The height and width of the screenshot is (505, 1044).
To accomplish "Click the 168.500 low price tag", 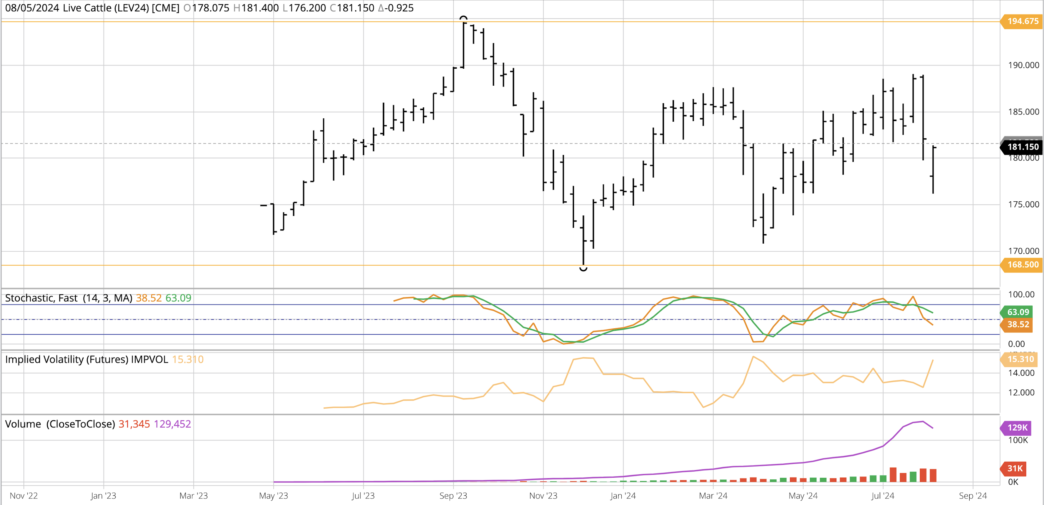I will (x=1022, y=265).
